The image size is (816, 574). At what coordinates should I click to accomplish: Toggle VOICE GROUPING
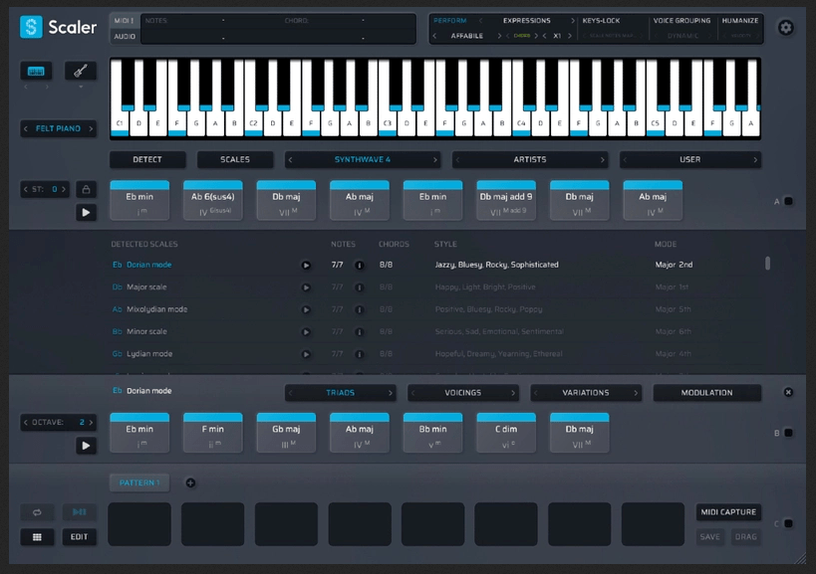681,21
